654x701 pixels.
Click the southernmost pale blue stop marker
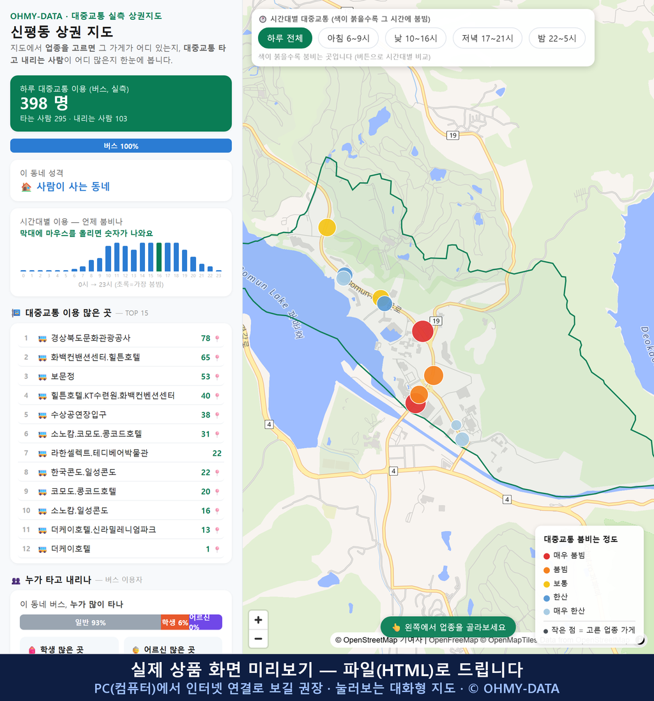pos(462,439)
